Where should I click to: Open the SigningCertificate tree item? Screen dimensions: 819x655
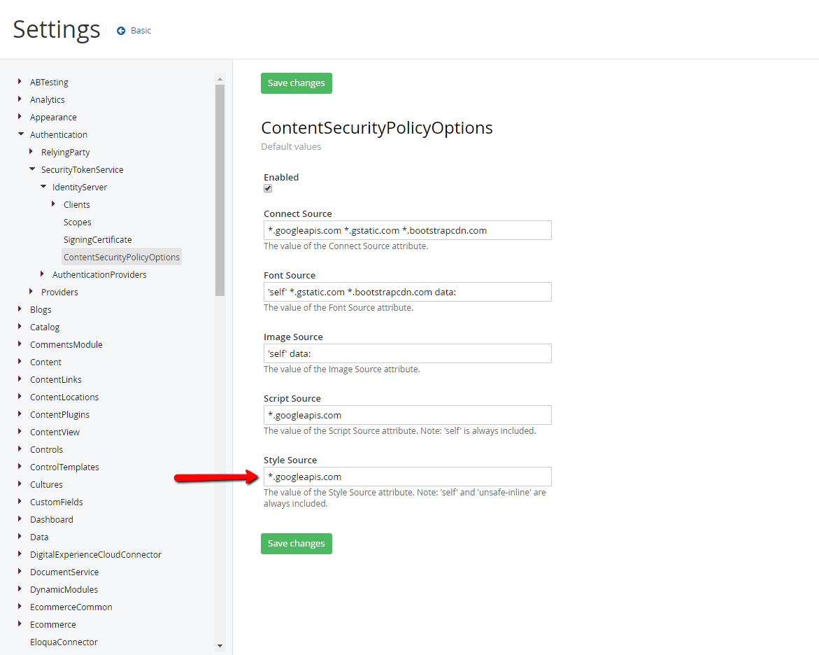98,240
